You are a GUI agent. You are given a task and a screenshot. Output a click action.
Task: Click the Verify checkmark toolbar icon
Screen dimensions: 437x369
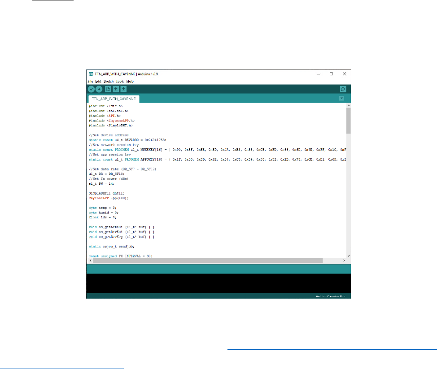tap(91, 89)
